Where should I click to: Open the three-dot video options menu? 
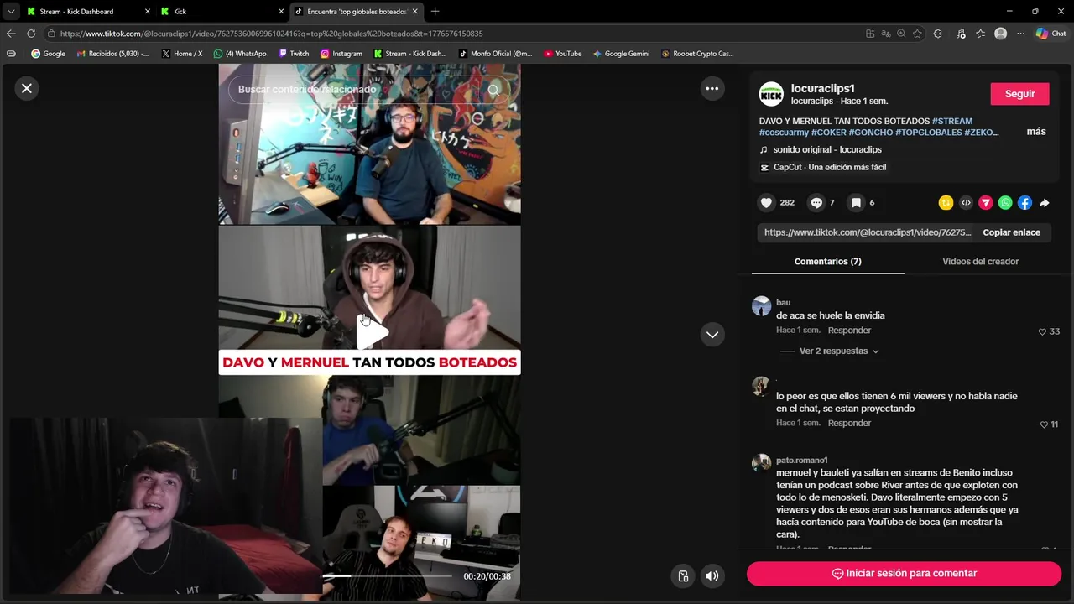(712, 88)
